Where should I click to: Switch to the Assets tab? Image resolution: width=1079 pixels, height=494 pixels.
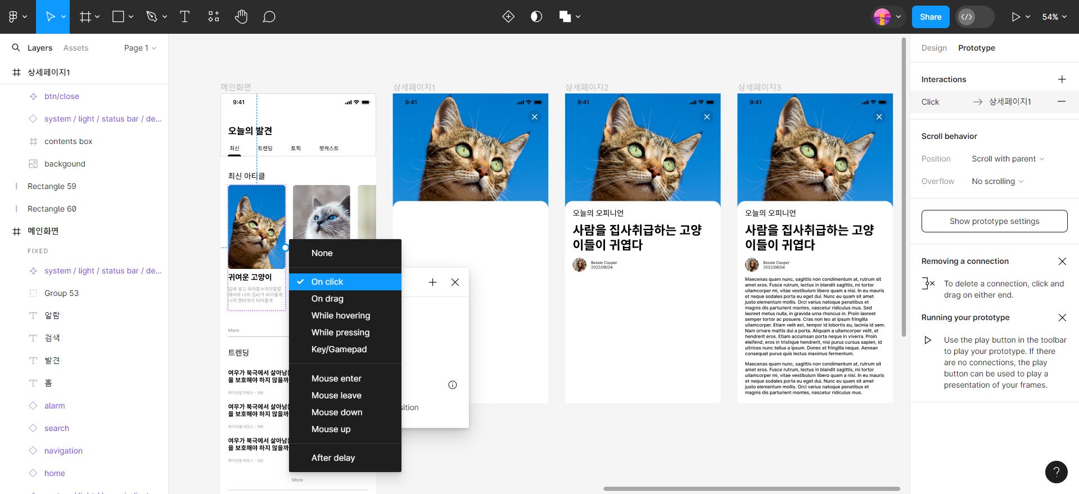(76, 48)
